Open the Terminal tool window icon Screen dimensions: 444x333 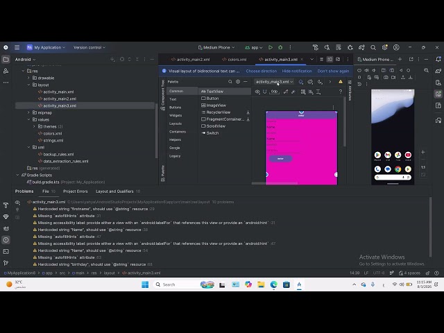pos(6,251)
